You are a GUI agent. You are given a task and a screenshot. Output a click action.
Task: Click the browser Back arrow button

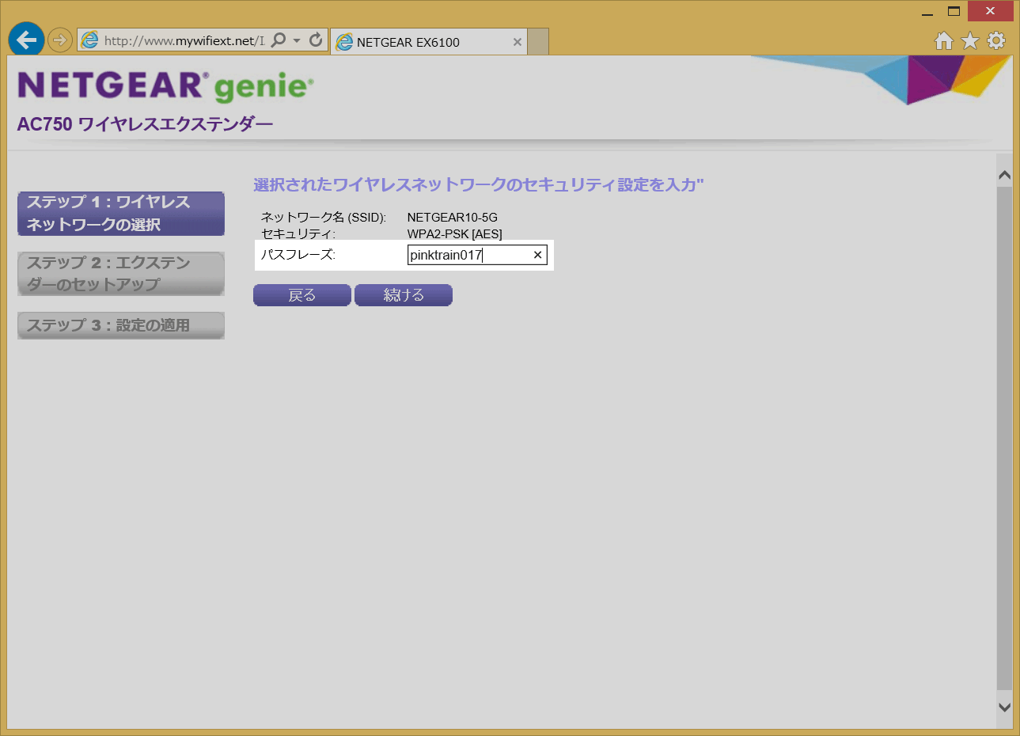pos(27,40)
